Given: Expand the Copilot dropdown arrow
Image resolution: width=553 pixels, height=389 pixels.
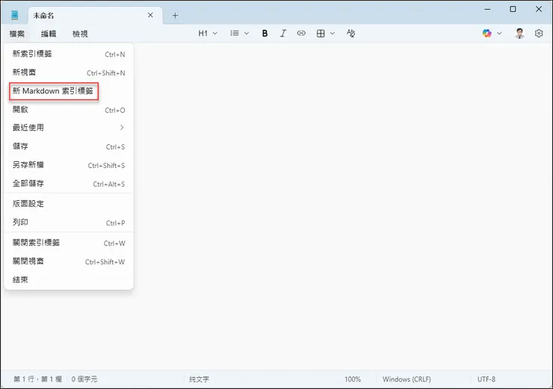Looking at the screenshot, I should point(499,34).
